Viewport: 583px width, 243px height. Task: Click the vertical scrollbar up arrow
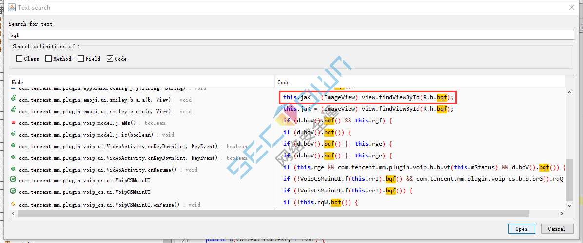(x=569, y=93)
